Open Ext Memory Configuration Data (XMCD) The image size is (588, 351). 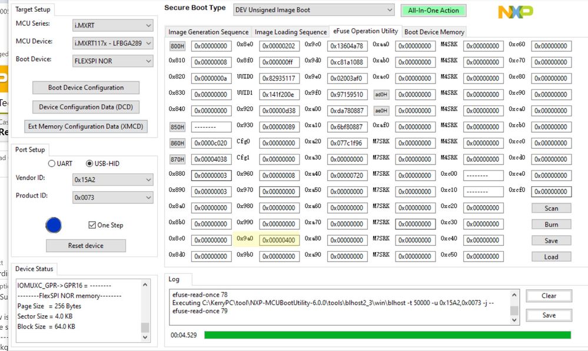coord(86,126)
